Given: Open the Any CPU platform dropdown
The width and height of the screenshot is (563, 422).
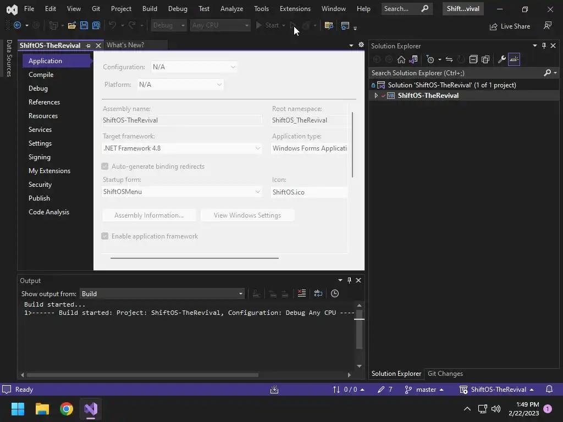Looking at the screenshot, I should 220,25.
